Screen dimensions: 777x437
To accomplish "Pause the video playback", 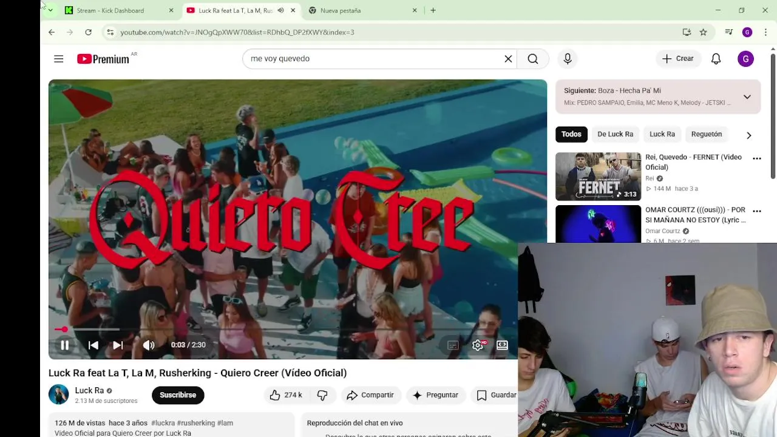I will (64, 345).
